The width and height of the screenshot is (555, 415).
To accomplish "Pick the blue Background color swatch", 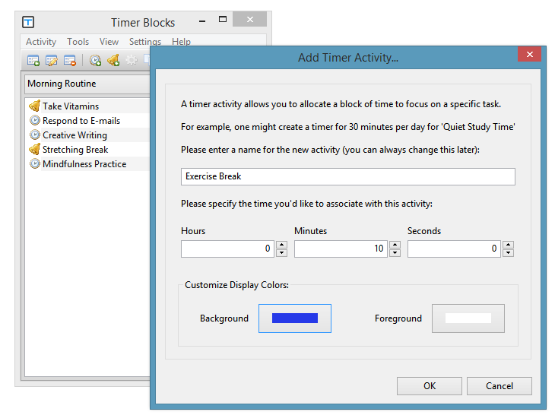I will point(295,318).
